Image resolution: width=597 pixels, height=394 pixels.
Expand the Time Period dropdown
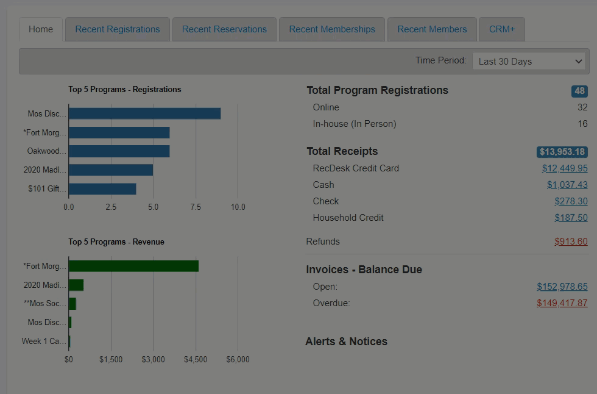click(529, 61)
